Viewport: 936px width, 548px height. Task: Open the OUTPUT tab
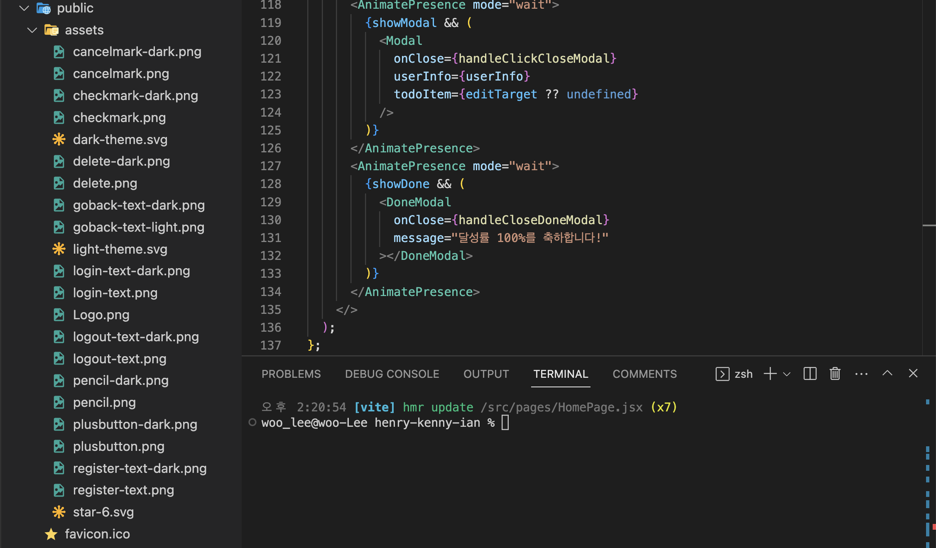486,374
